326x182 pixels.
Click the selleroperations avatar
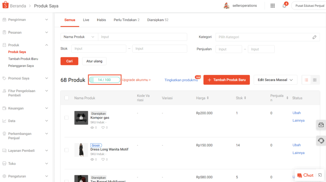pyautogui.click(x=226, y=6)
